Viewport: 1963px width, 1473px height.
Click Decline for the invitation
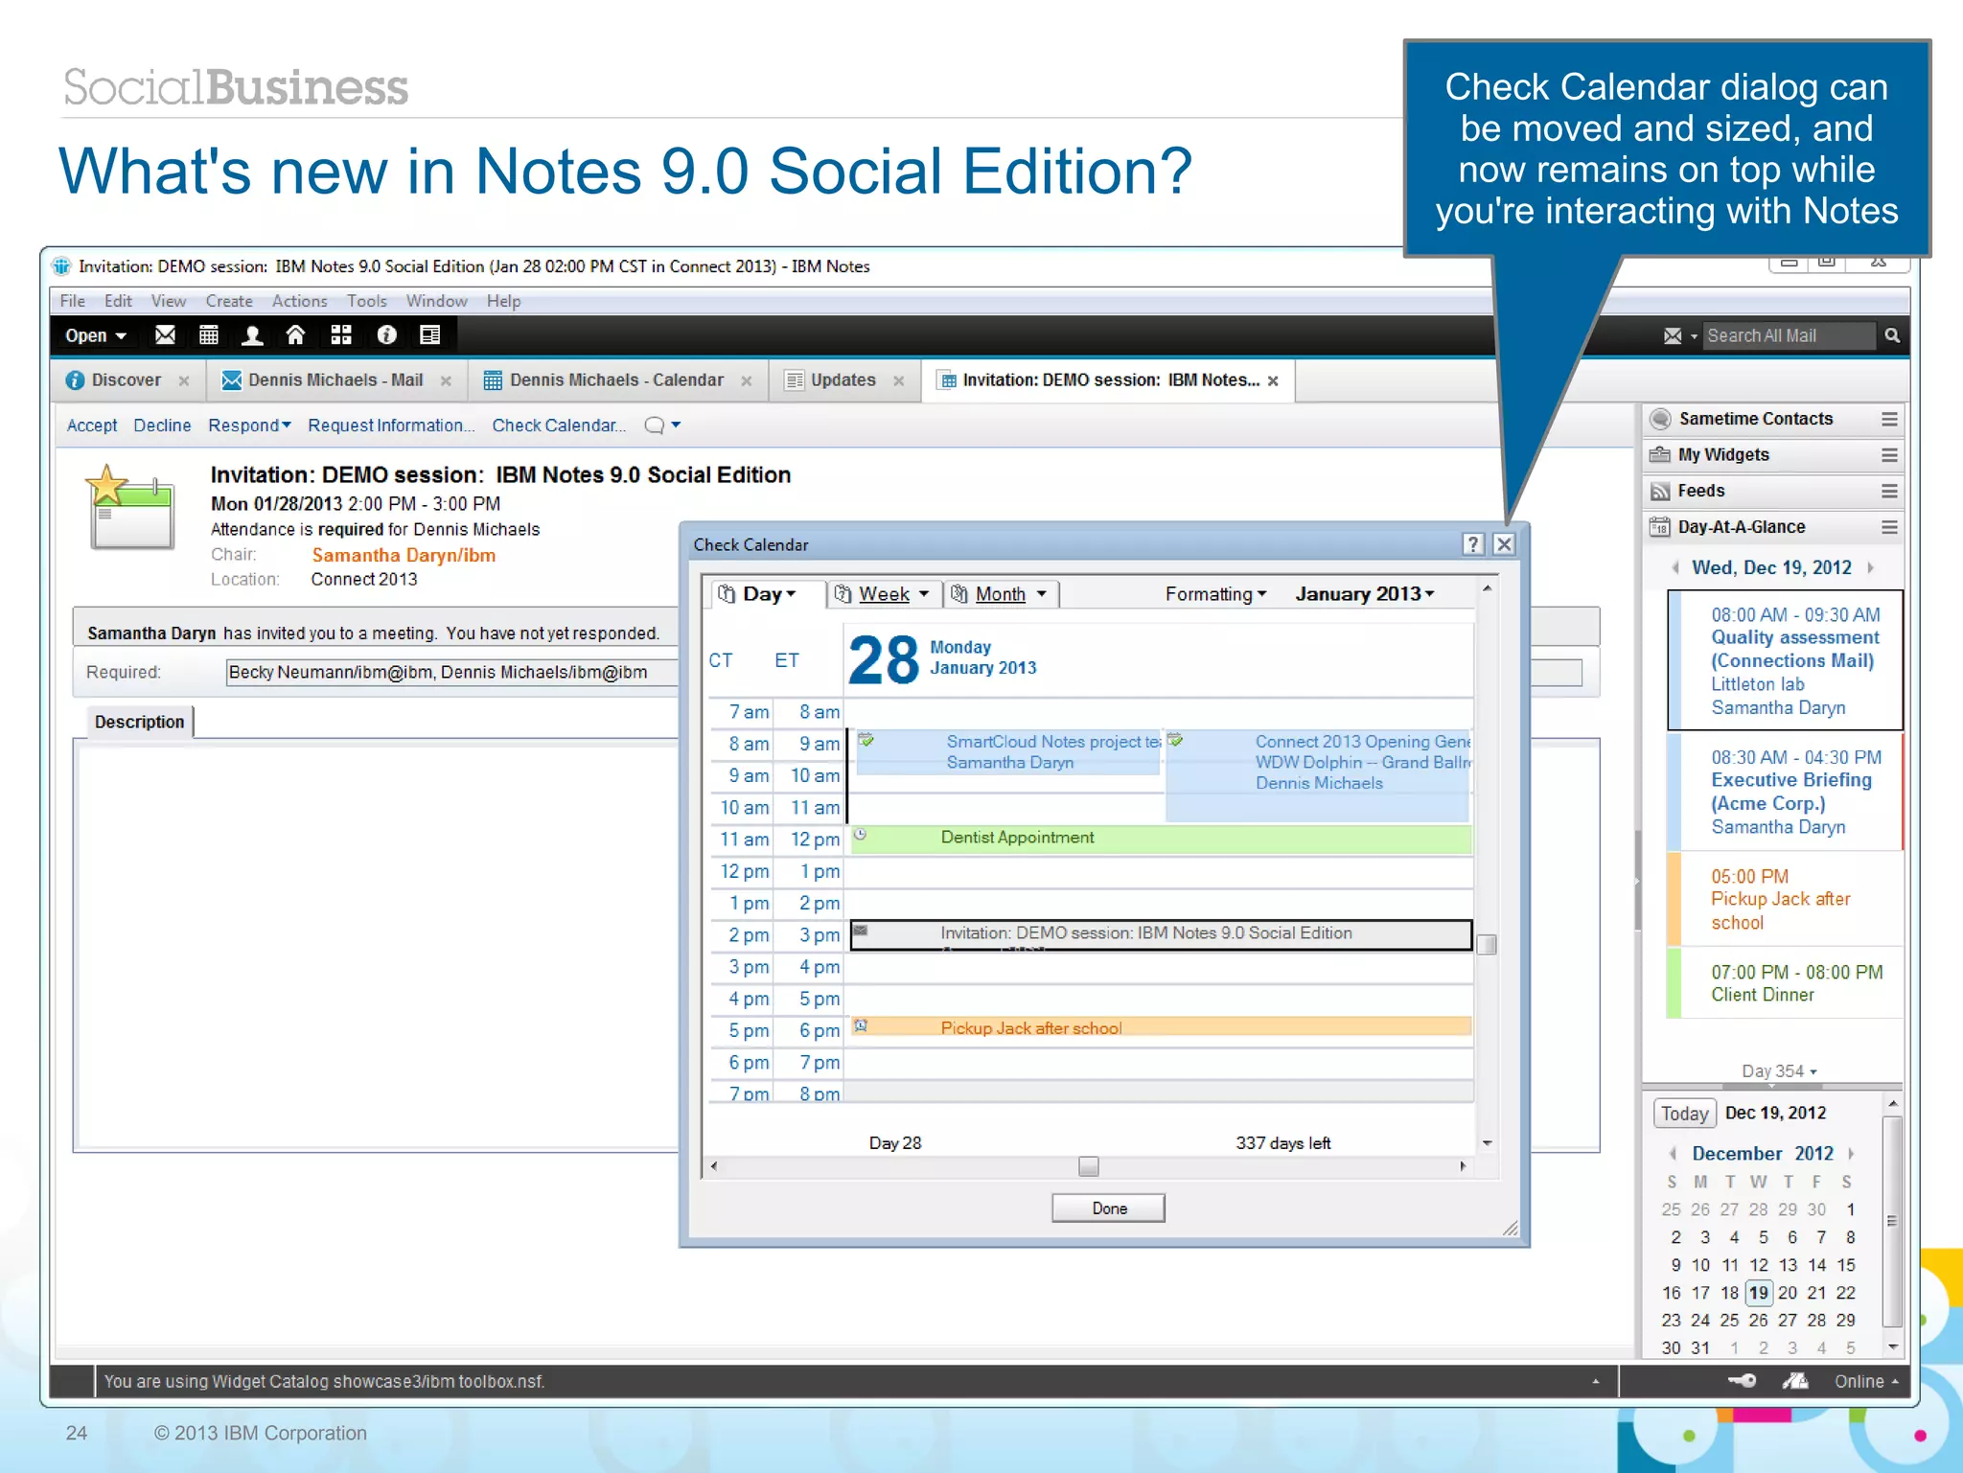[x=162, y=426]
